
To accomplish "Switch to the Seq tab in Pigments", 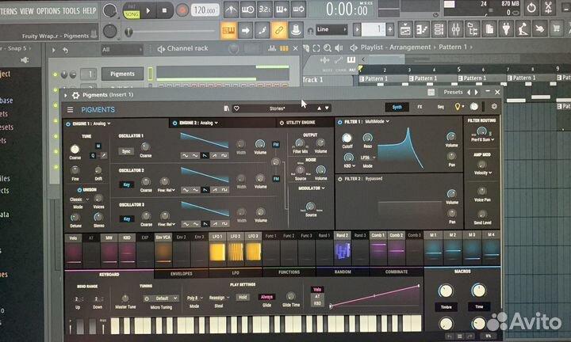I will click(x=441, y=107).
